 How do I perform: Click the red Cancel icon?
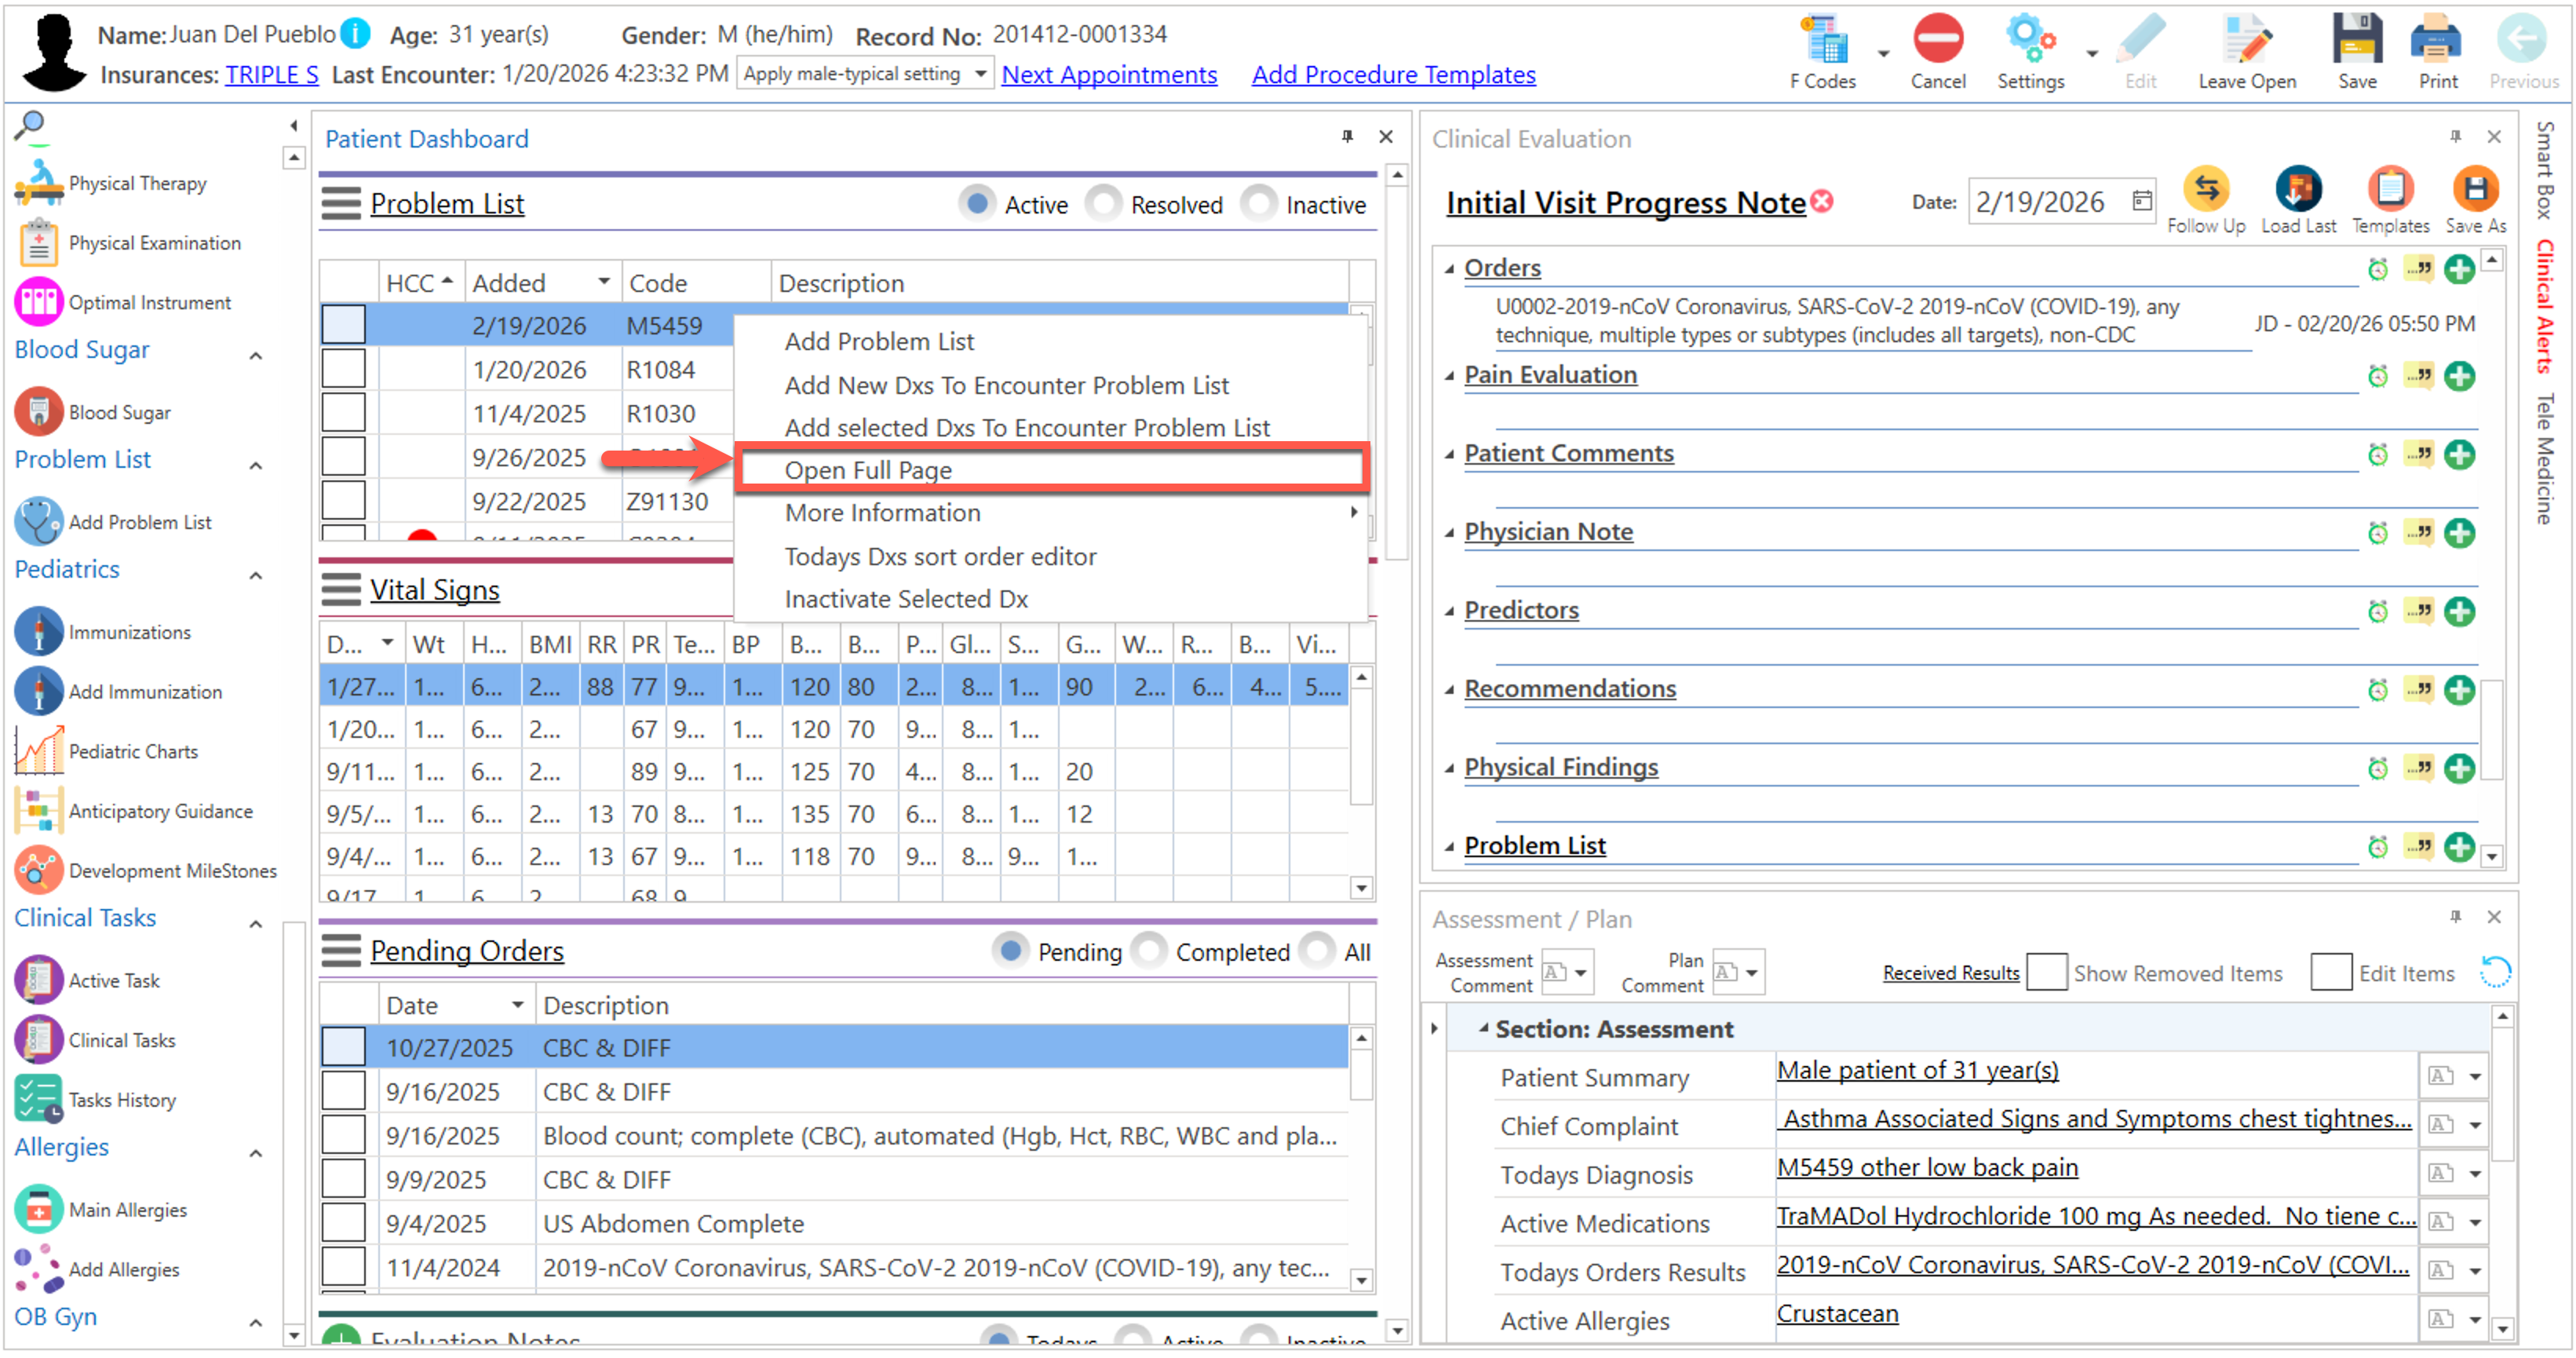[x=1937, y=40]
